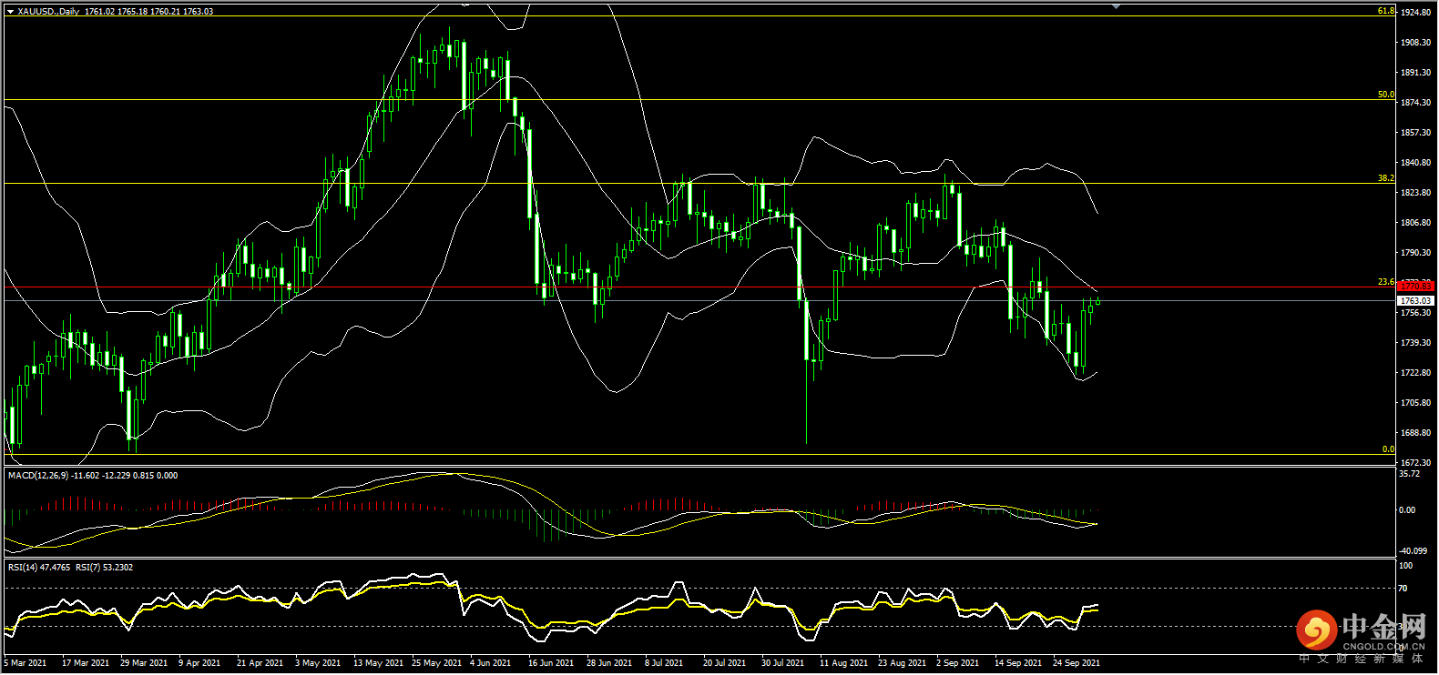This screenshot has width=1439, height=675.
Task: Click the 1705.80 price axis value
Action: point(1415,403)
